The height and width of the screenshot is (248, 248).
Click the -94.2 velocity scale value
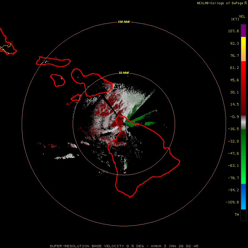pos(233,190)
